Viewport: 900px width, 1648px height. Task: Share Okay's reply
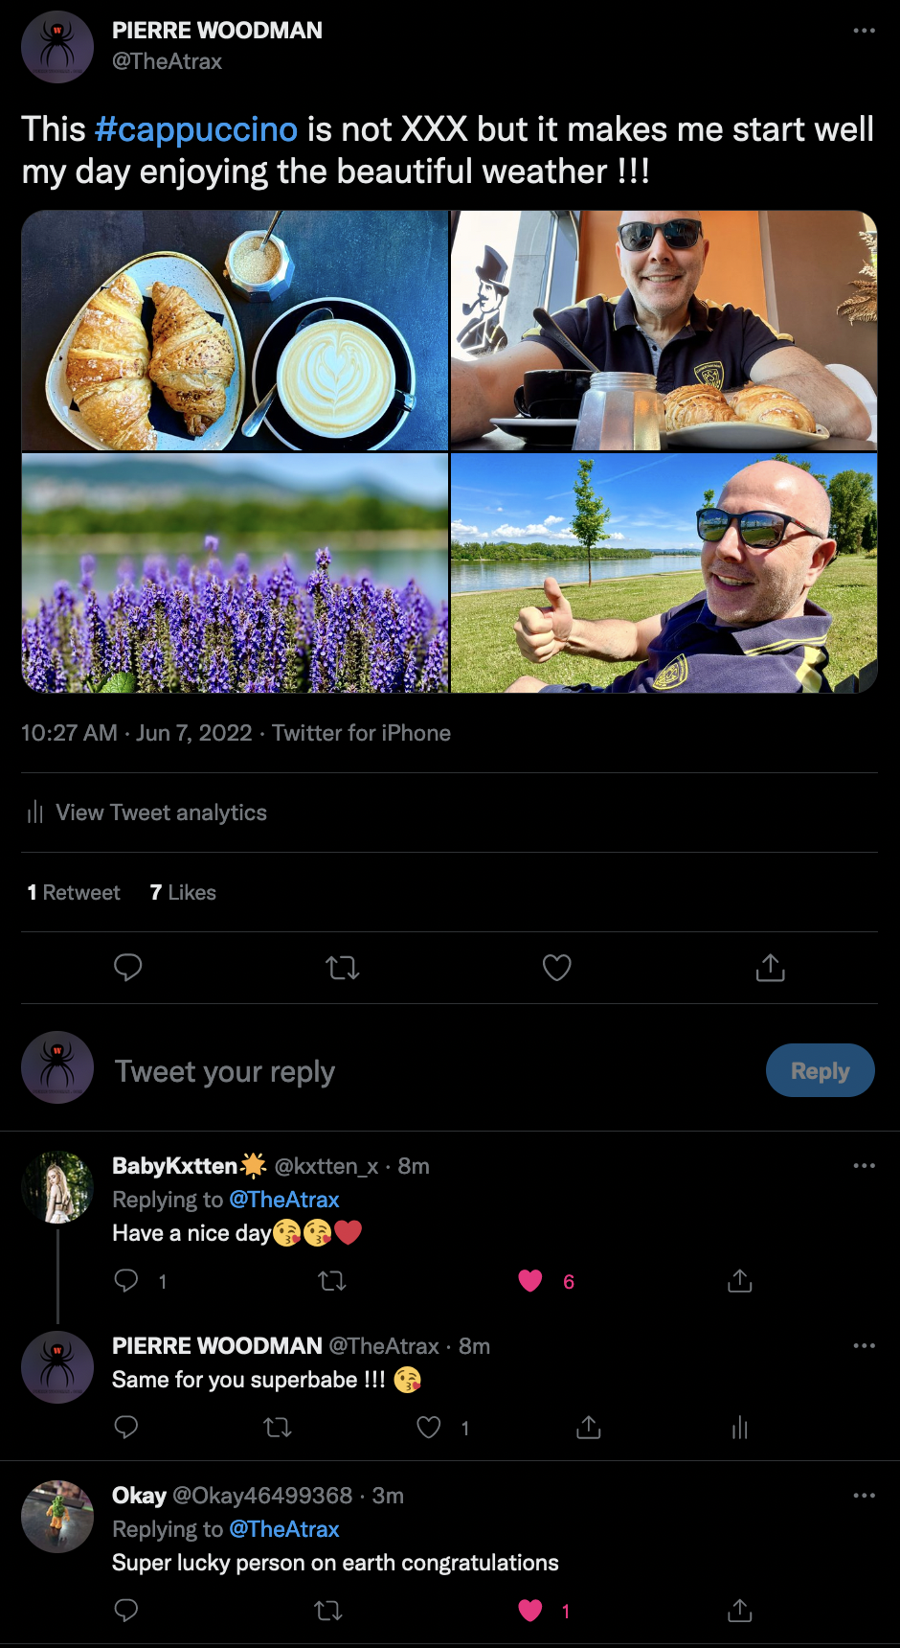click(739, 1611)
